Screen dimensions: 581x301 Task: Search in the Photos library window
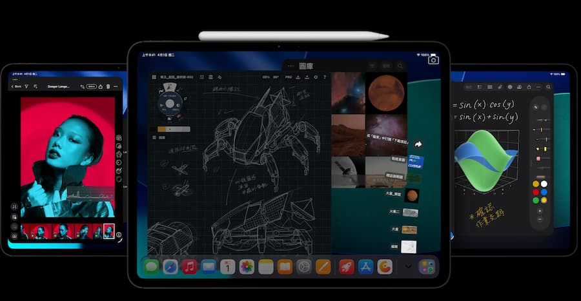click(x=400, y=66)
